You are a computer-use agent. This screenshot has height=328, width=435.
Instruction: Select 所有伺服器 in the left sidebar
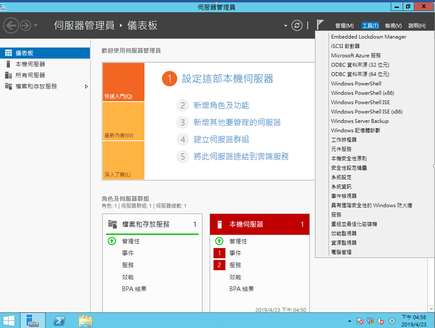click(x=45, y=75)
